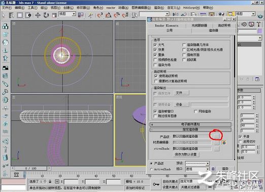265x192 pixels.
Task: Activate the Select and Move tool
Action: pyautogui.click(x=38, y=15)
